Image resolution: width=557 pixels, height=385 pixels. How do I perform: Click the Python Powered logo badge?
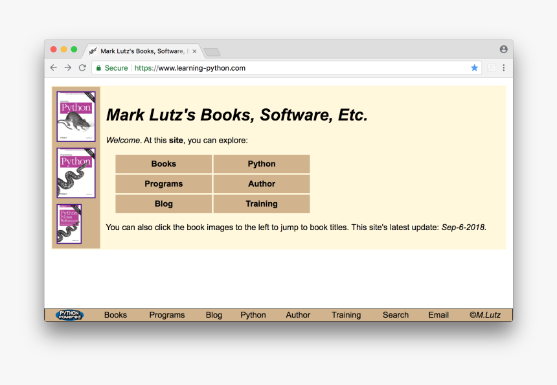(70, 315)
